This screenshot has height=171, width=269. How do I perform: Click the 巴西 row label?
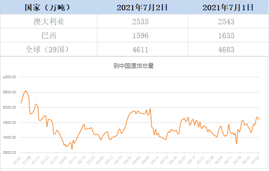(48, 35)
